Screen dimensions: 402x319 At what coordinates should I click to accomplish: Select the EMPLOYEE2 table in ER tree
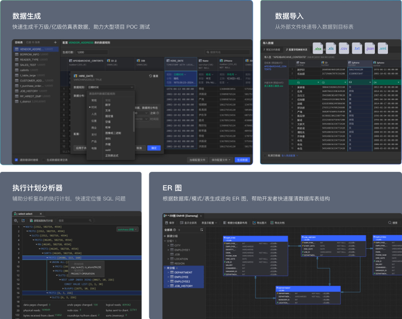coord(183,281)
